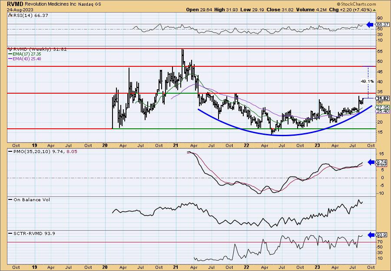Click the Low 29.19 value

(252, 10)
